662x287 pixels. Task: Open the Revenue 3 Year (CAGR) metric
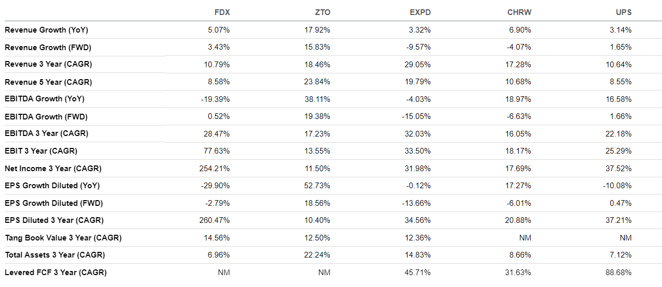[x=48, y=65]
